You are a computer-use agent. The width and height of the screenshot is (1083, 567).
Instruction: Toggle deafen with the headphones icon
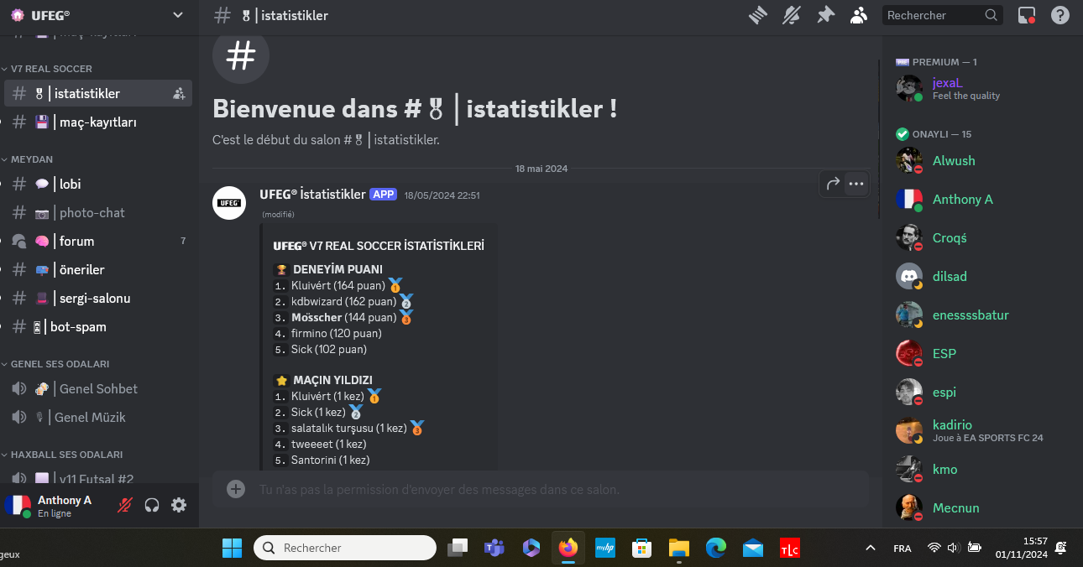pyautogui.click(x=152, y=505)
